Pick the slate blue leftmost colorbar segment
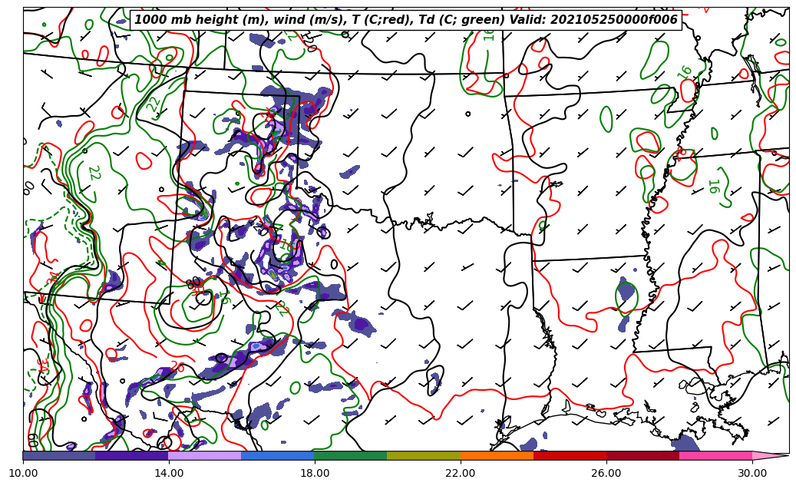 [x=59, y=455]
